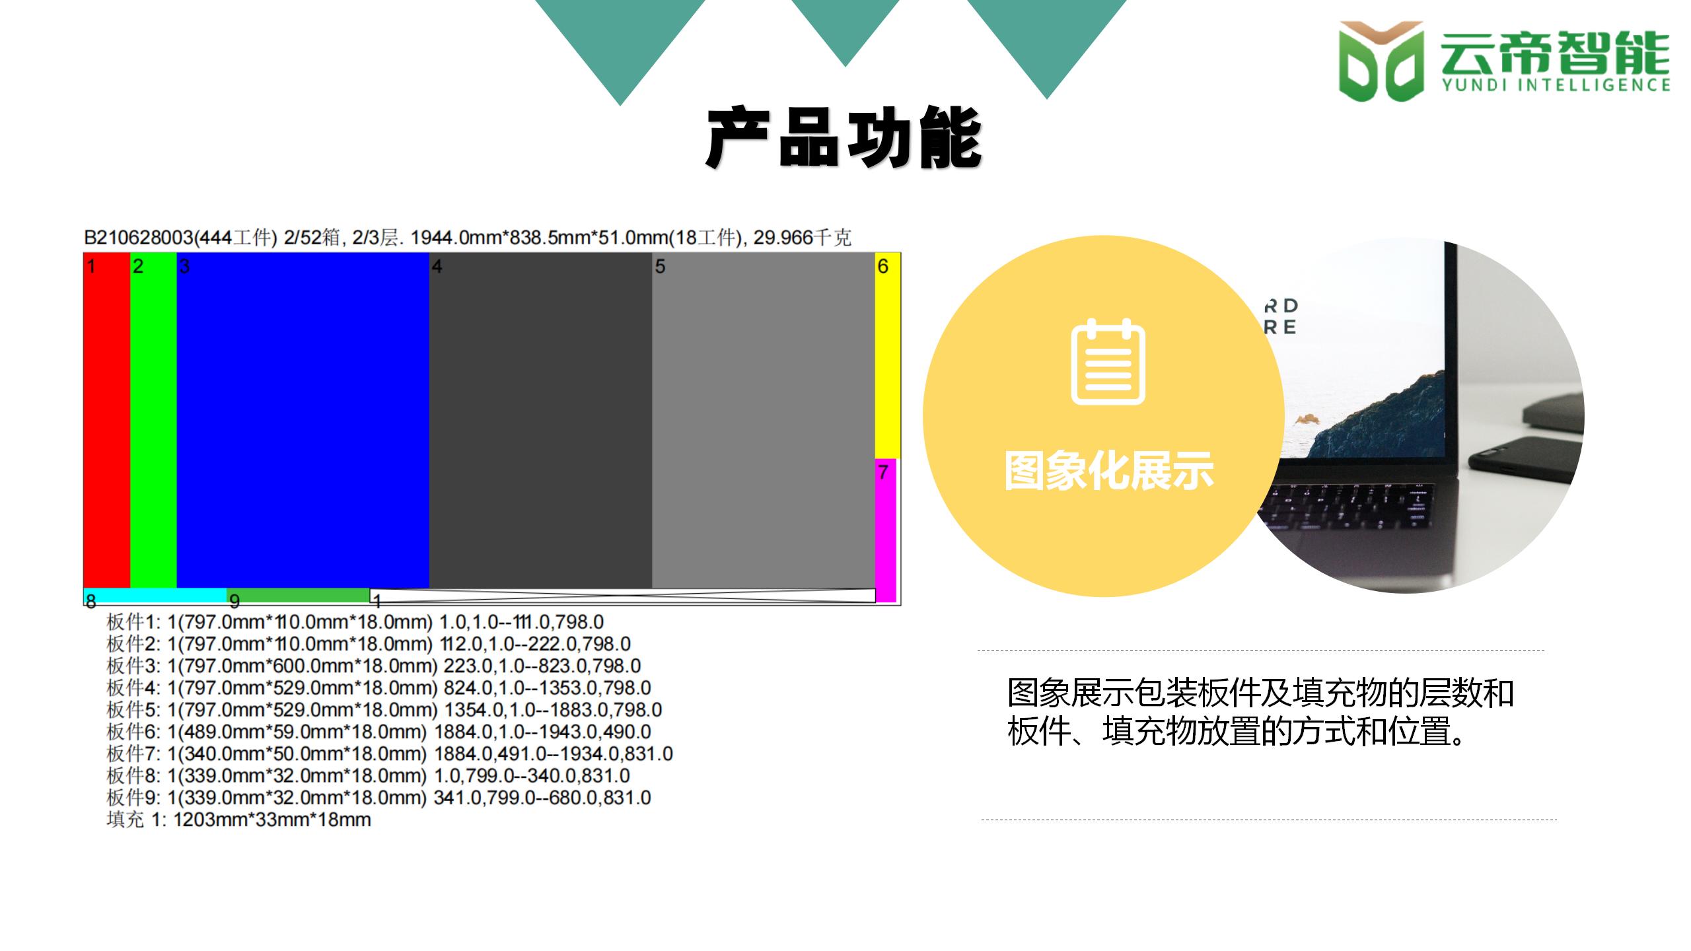Click the 板件3 dimensions text line
This screenshot has width=1691, height=951.
(373, 666)
